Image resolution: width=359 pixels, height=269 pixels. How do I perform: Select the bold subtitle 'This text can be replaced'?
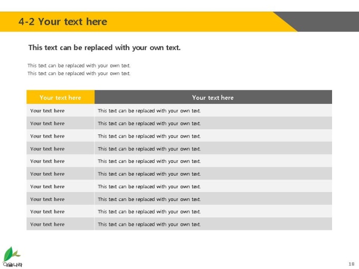[x=105, y=47]
